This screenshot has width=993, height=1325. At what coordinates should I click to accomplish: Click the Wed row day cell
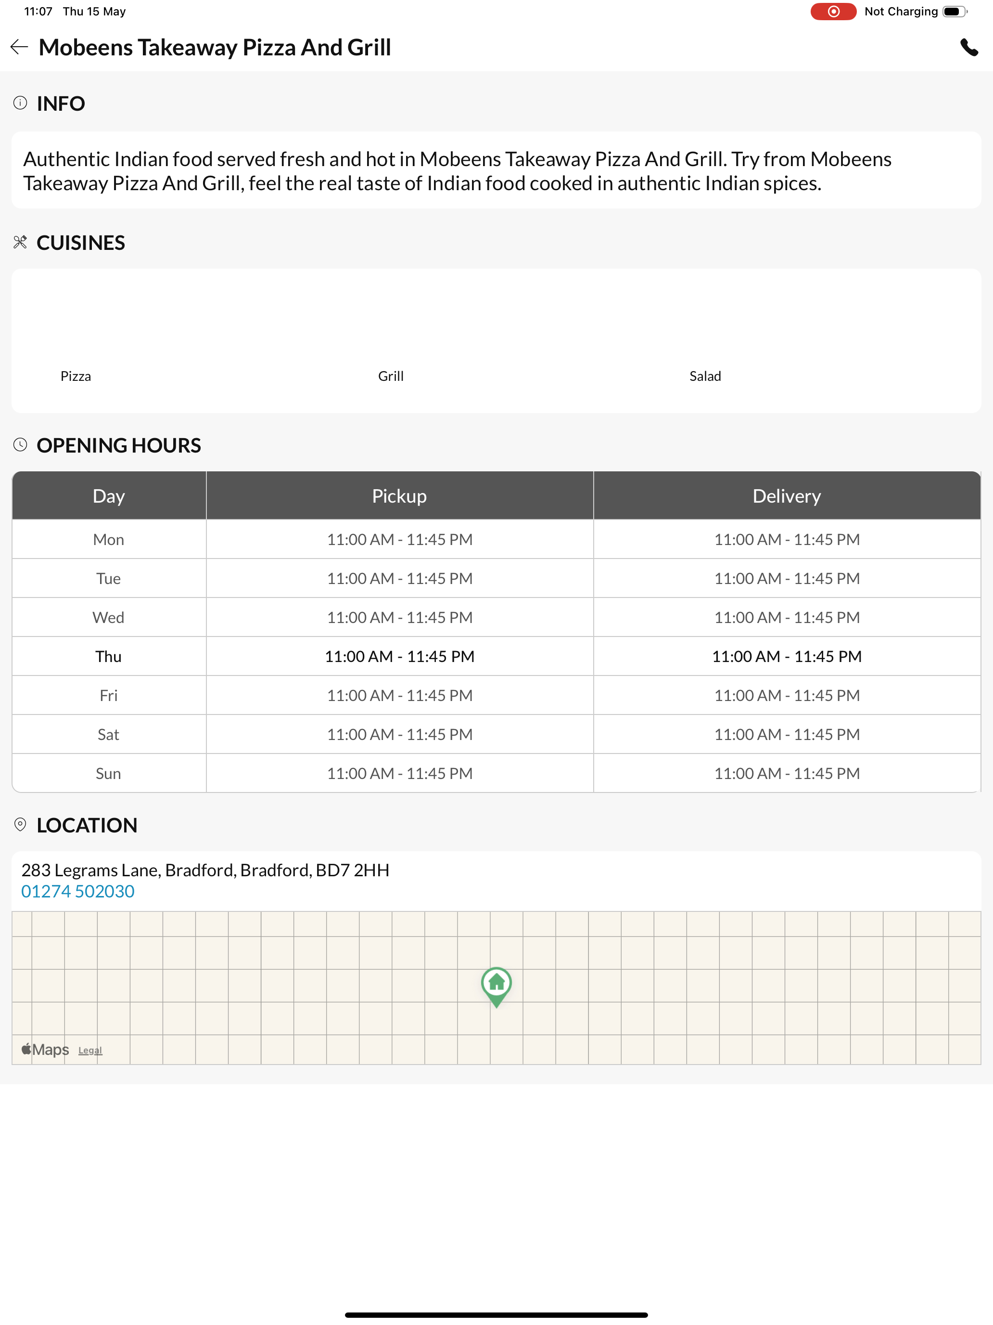(x=109, y=617)
